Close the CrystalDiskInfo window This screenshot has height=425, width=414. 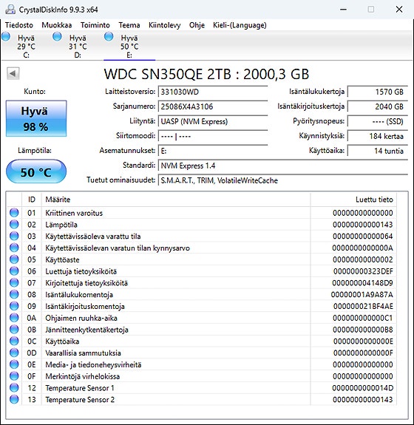pos(399,9)
